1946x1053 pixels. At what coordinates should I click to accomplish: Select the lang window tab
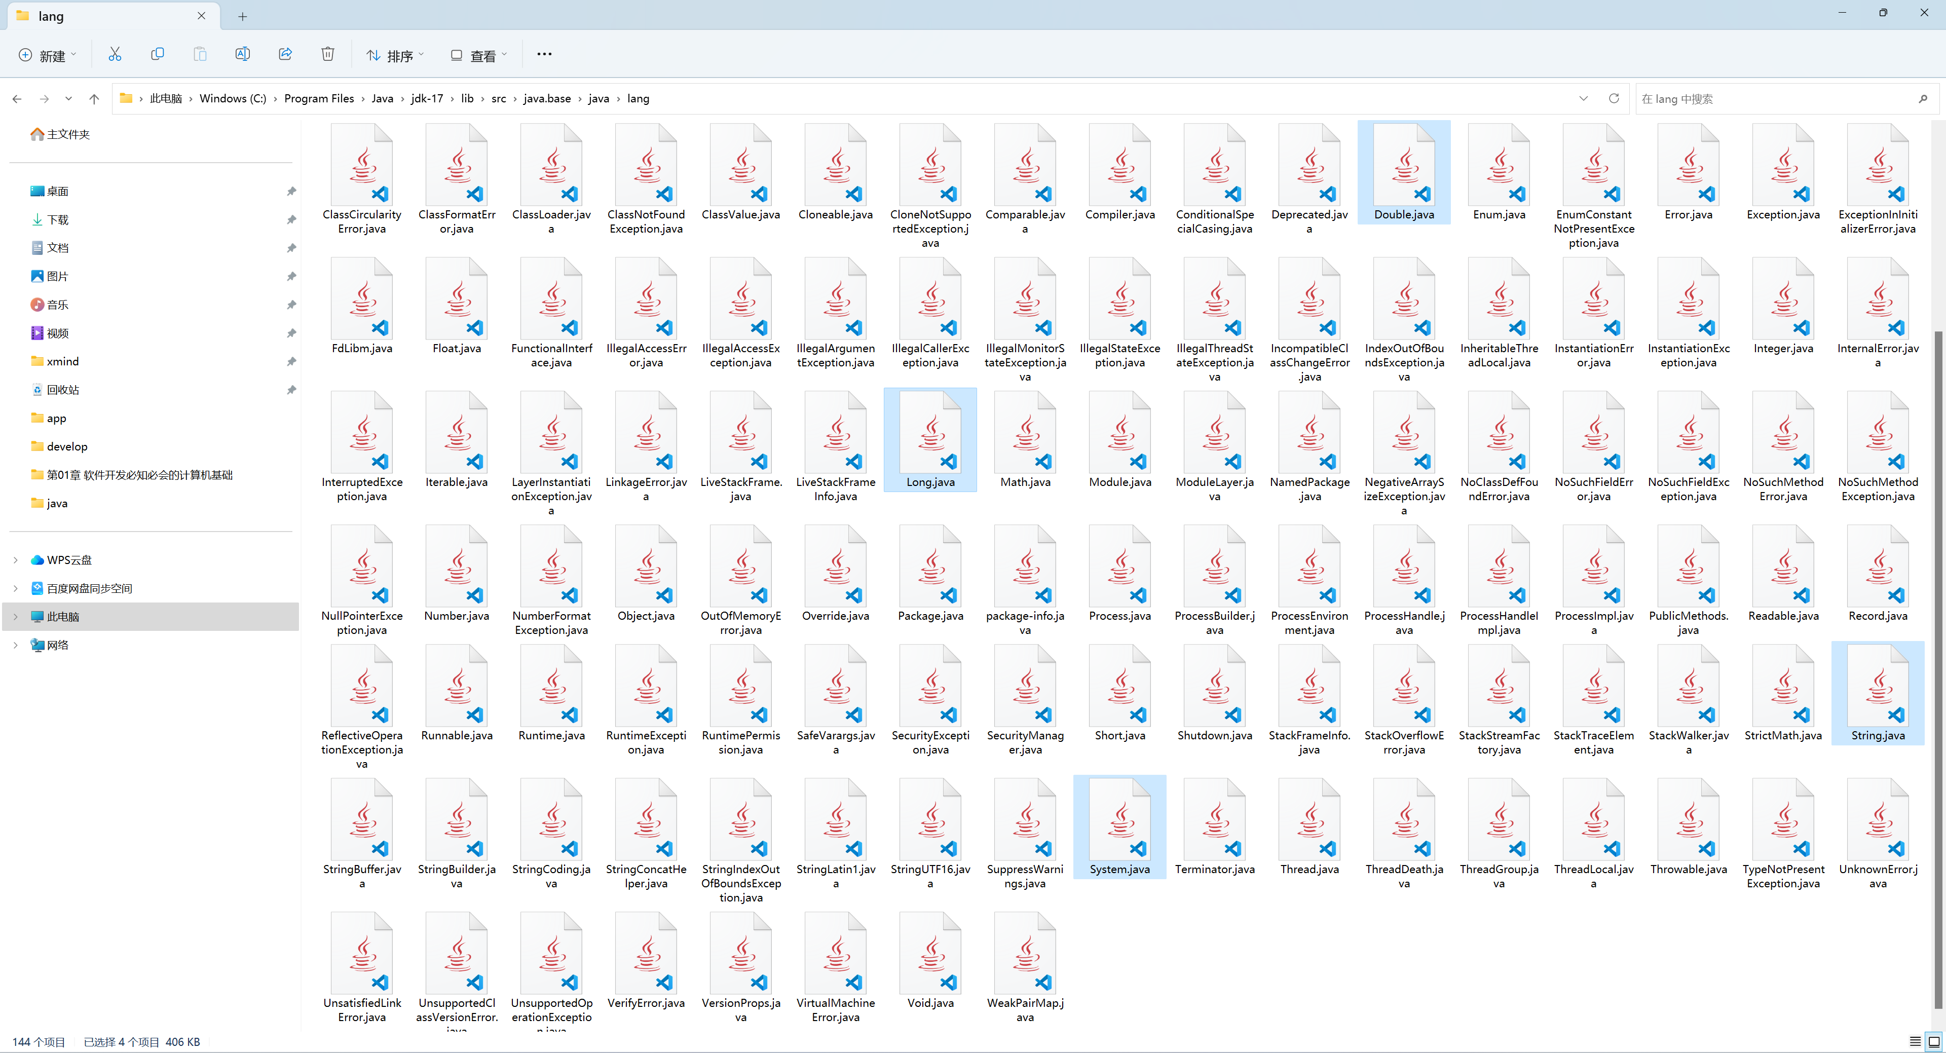tap(113, 16)
